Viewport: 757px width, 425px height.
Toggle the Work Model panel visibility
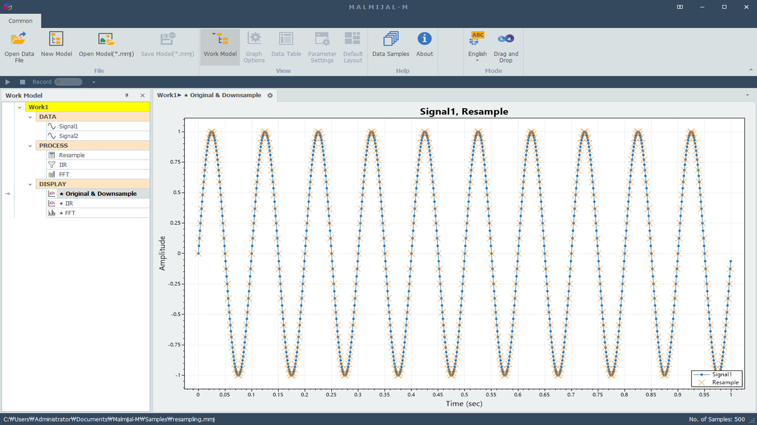220,46
